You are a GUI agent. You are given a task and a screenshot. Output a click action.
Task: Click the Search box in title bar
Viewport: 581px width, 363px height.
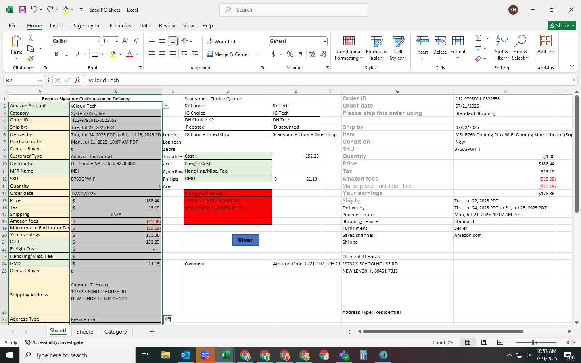click(x=294, y=10)
